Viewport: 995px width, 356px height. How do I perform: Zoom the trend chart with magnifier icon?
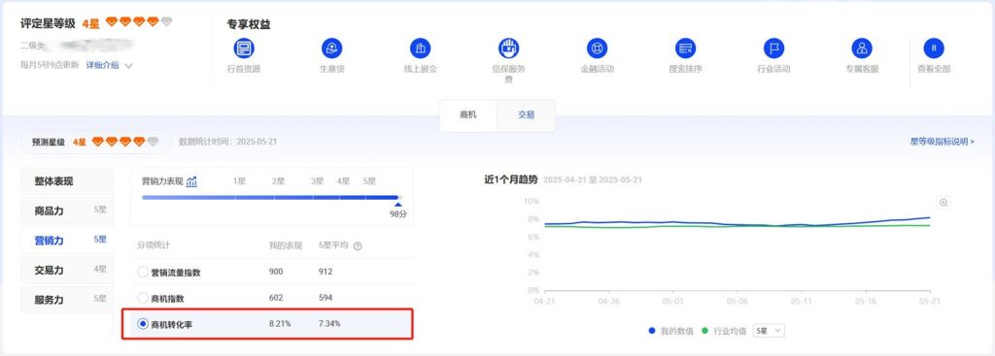pyautogui.click(x=944, y=203)
